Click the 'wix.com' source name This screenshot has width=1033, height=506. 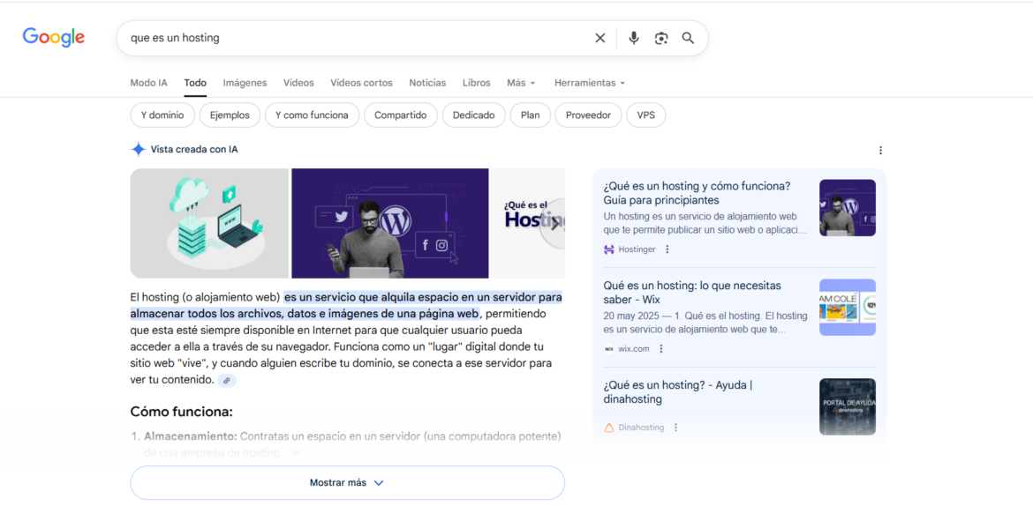(633, 349)
